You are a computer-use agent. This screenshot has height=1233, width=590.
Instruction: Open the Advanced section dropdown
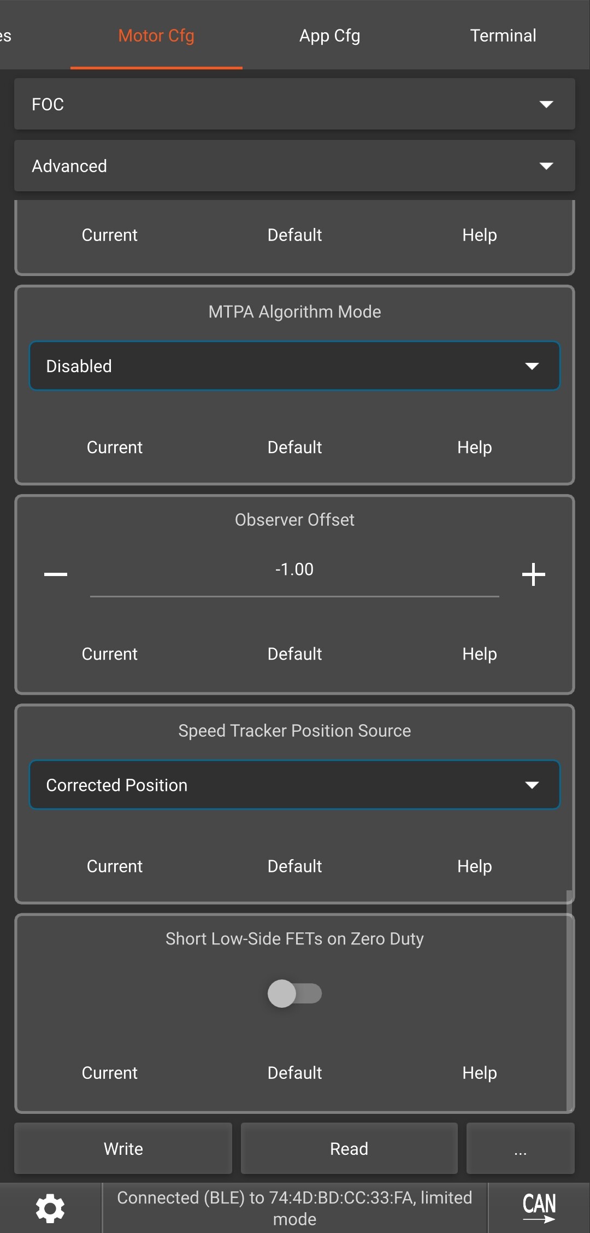(294, 166)
